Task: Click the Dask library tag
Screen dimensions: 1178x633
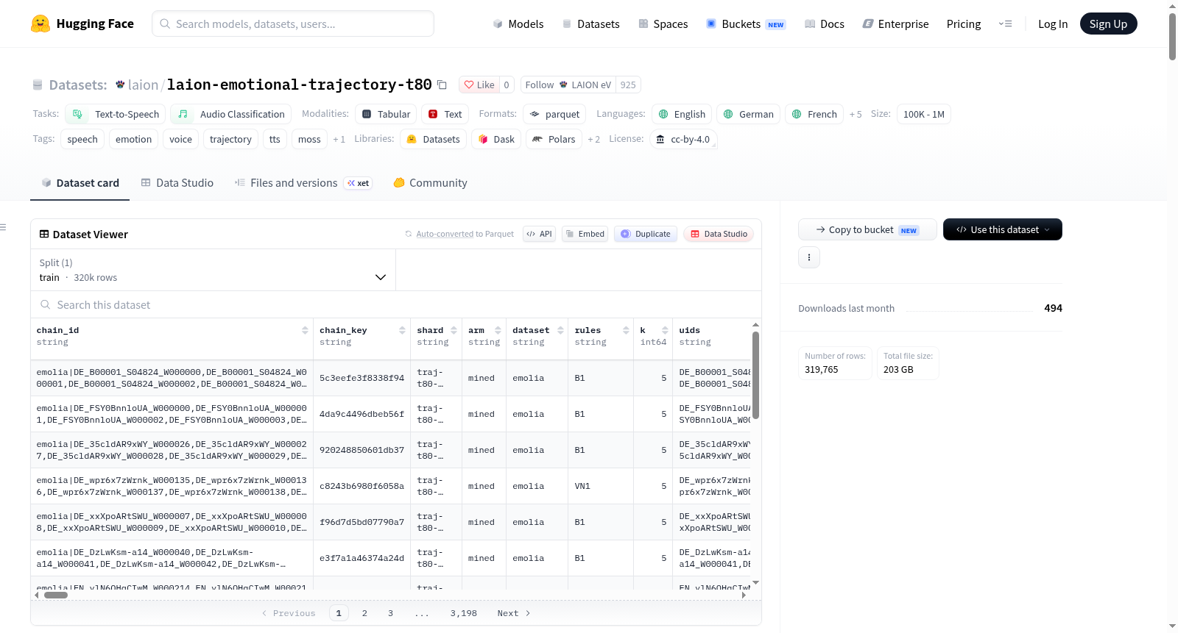Action: 496,139
